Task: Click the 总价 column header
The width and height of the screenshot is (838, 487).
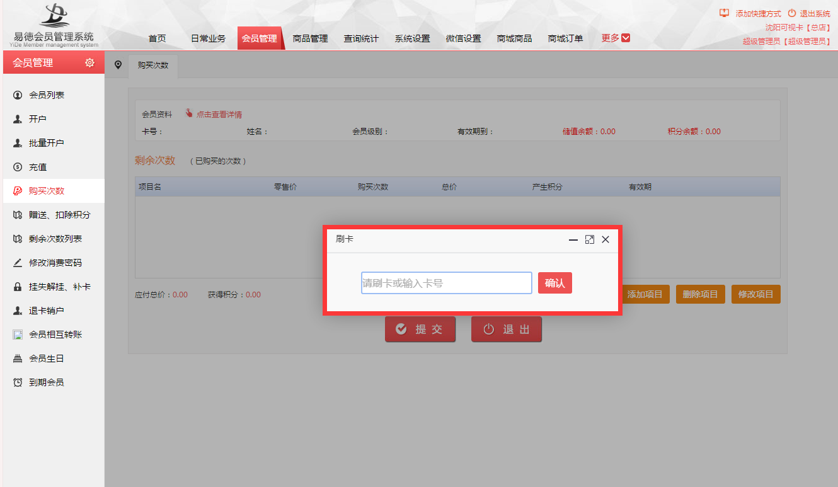Action: (449, 187)
